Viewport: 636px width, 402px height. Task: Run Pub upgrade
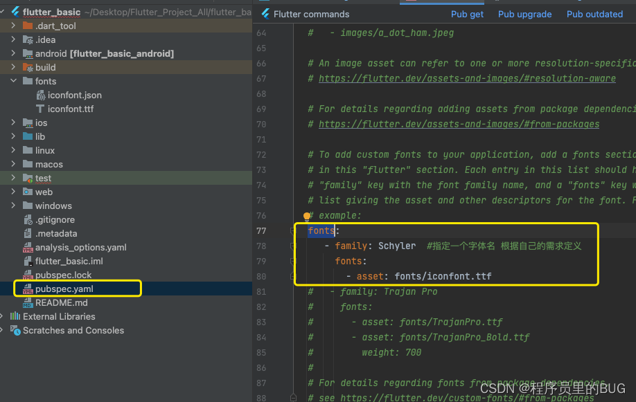point(524,14)
